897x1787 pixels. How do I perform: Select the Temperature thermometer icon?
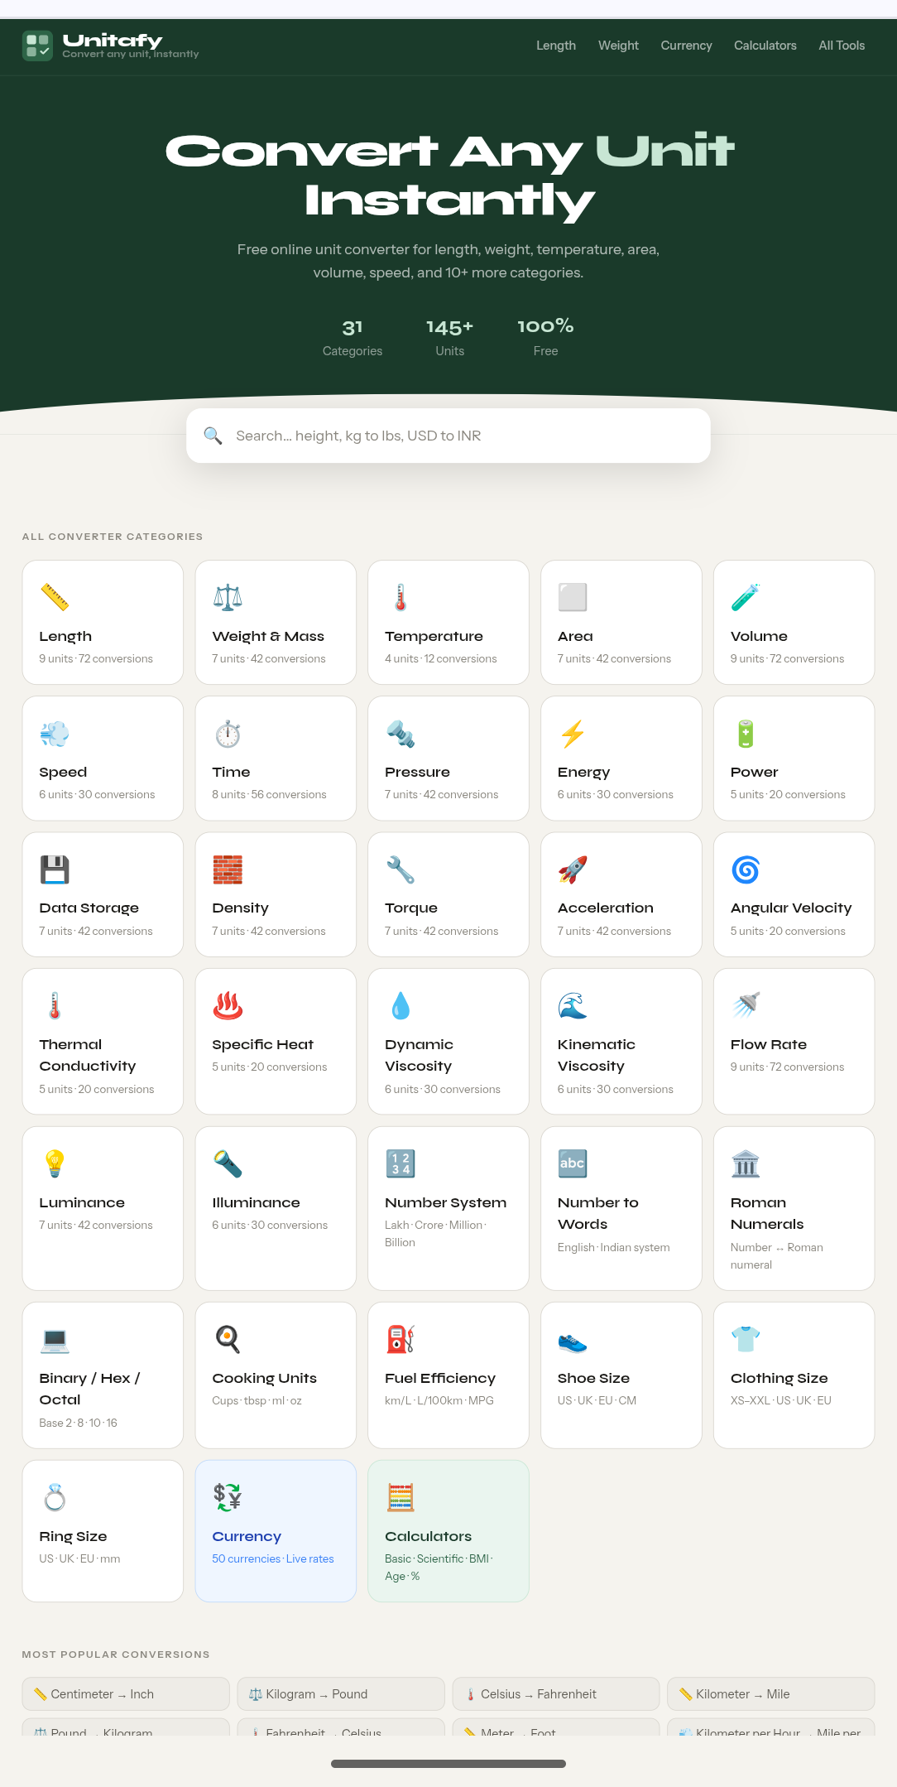[401, 597]
